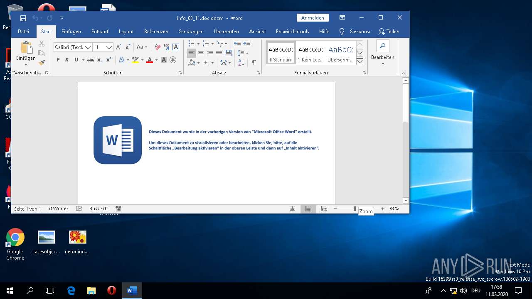Open the font size dropdown
Image resolution: width=532 pixels, height=299 pixels.
109,47
